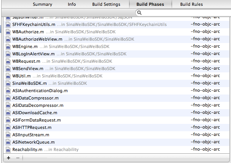Select the ASIAuthenticationDialog.m file name
This screenshot has height=163, width=231.
click(x=40, y=91)
